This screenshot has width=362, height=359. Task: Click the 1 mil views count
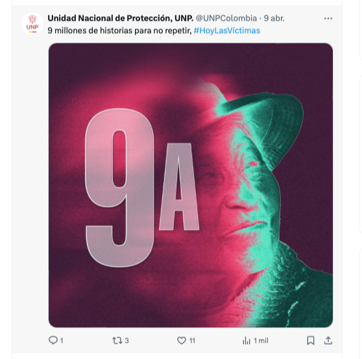[x=261, y=341]
